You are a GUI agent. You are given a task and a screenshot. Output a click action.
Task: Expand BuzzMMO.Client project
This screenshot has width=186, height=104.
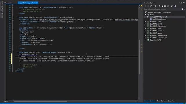145,24
